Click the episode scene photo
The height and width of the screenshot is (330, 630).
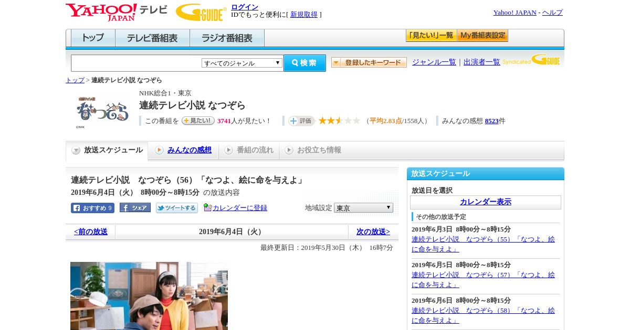pyautogui.click(x=149, y=296)
